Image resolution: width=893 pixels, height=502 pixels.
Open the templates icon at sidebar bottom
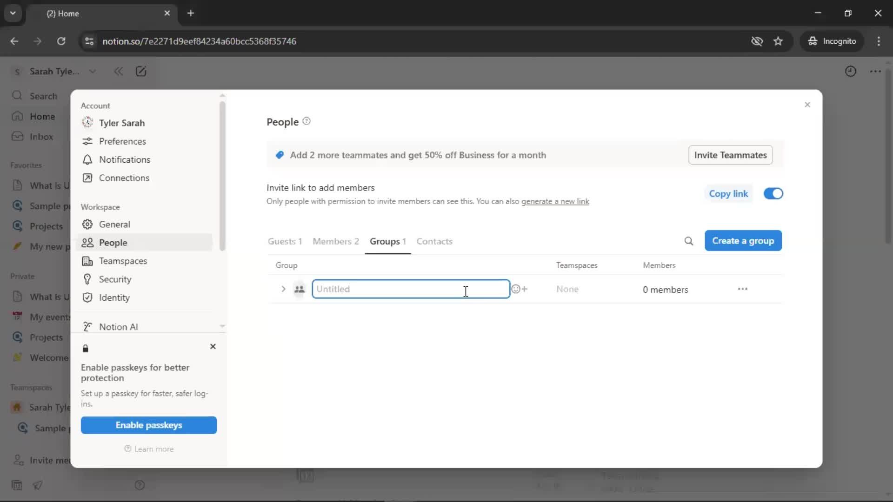(x=17, y=485)
